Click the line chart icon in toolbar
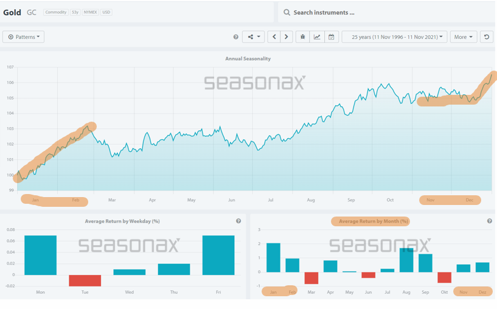Image resolution: width=497 pixels, height=309 pixels. tap(317, 37)
